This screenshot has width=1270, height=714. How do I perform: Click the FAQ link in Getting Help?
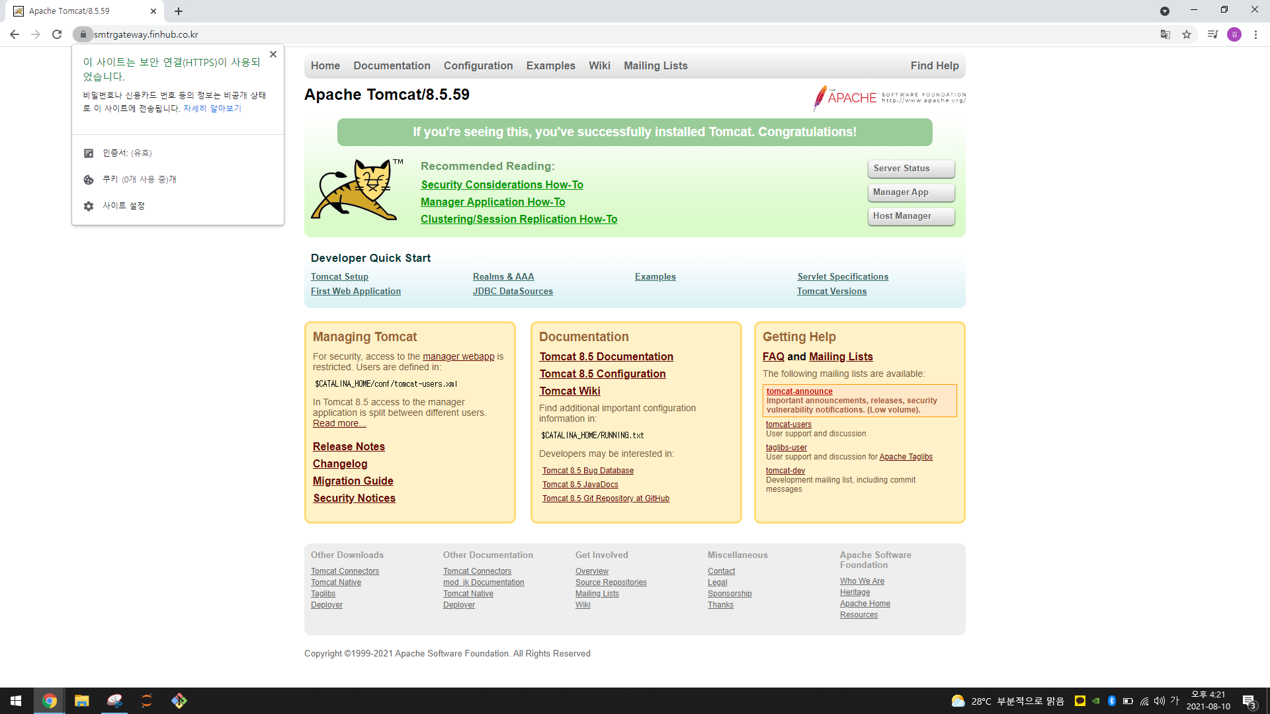pos(773,357)
